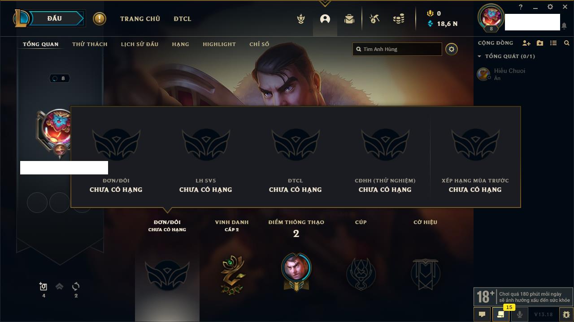Open the Clash trophy icon in navigation

[301, 19]
